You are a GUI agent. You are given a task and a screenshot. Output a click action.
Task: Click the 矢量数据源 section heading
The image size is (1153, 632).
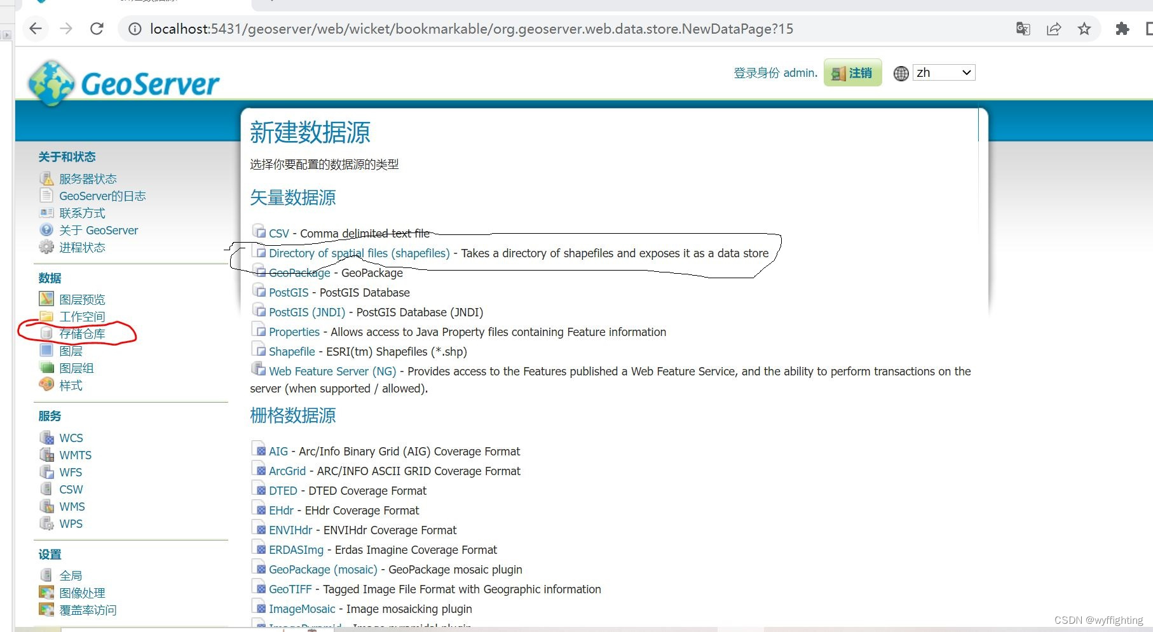pos(292,198)
